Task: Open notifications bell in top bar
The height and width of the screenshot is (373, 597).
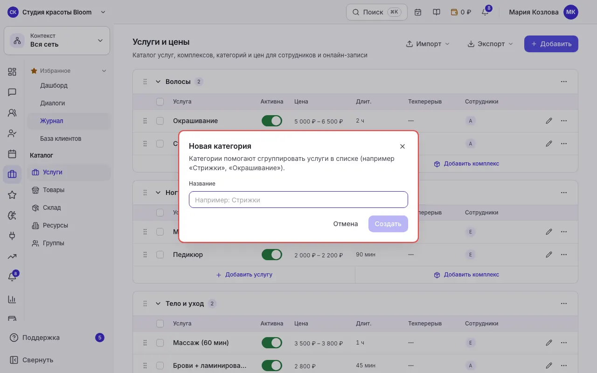Action: [x=485, y=12]
